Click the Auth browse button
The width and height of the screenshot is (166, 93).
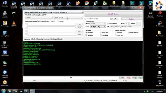[x=80, y=28]
